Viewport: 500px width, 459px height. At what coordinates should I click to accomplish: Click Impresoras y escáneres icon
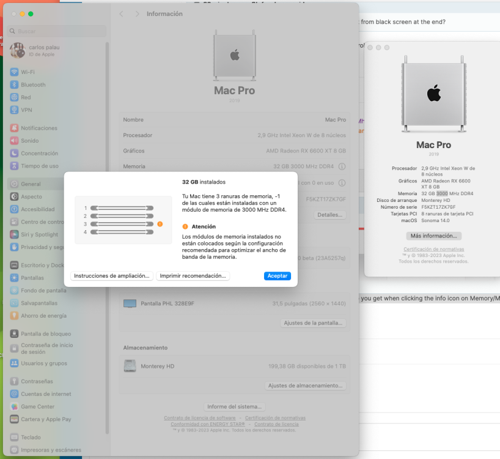(14, 450)
